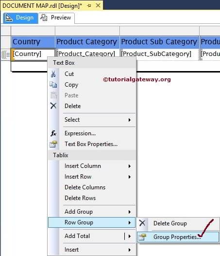Click the Design tab ruler icon
The image size is (220, 256).
click(9, 18)
